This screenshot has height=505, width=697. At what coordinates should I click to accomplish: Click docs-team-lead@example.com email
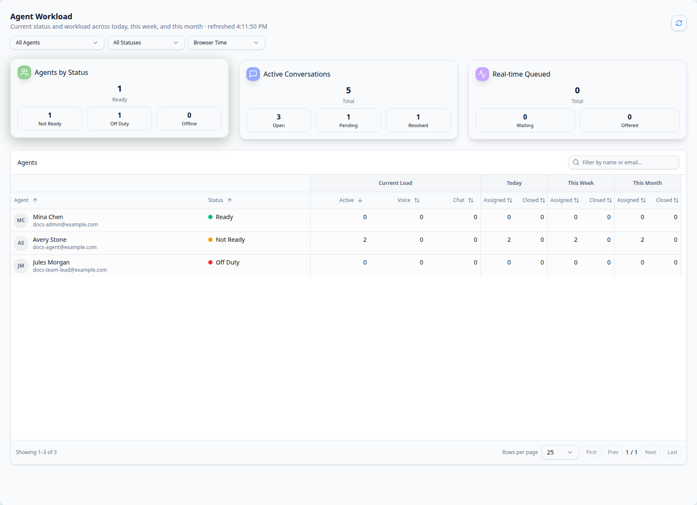pyautogui.click(x=70, y=270)
